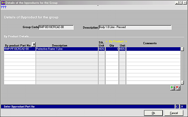The height and width of the screenshot is (117, 188).
Task: Click the status bar value 24
Action: point(183,106)
